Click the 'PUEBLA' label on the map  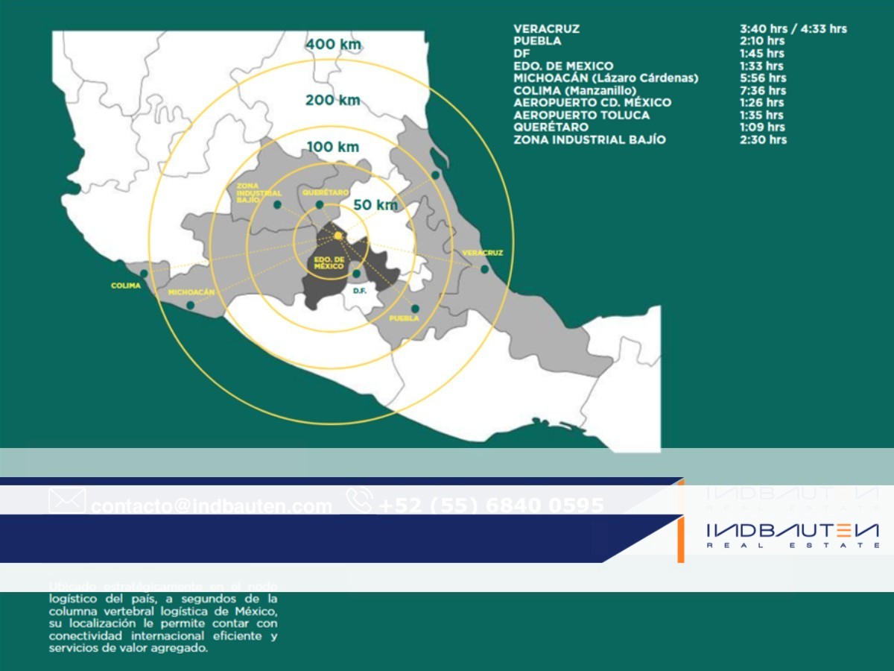pos(405,318)
